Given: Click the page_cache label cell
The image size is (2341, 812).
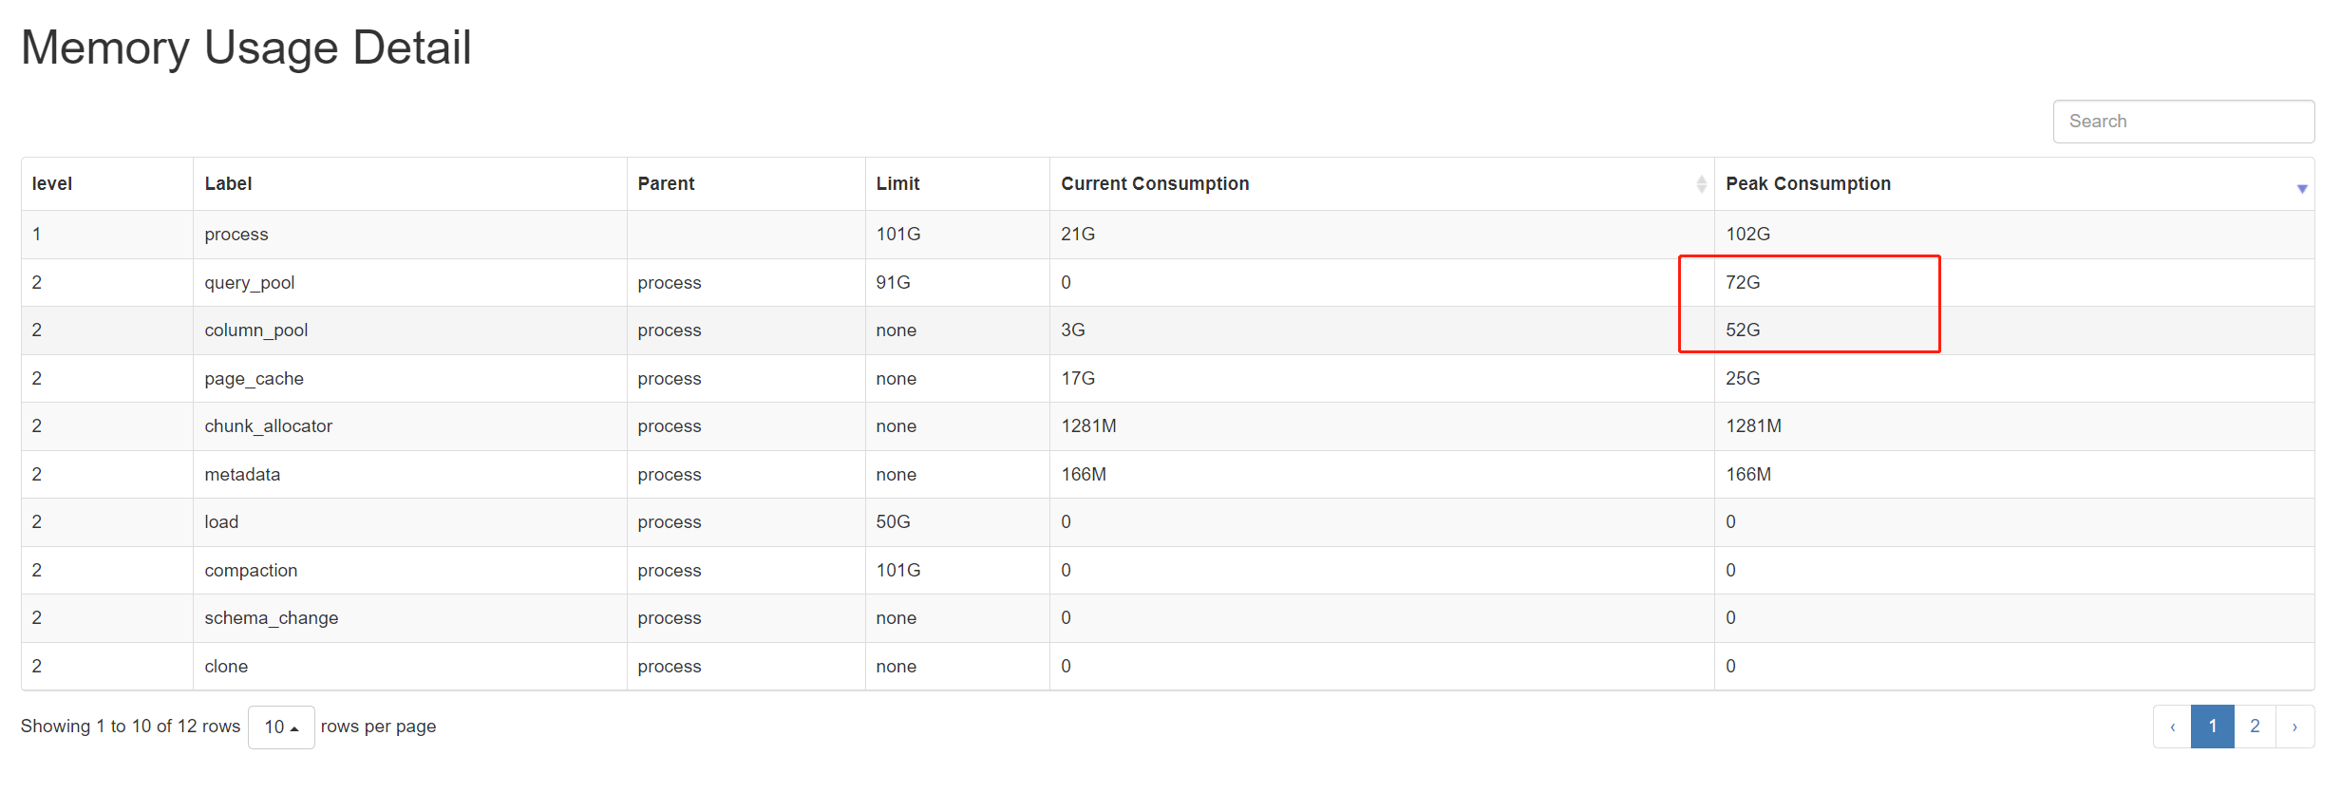Looking at the screenshot, I should [x=254, y=379].
